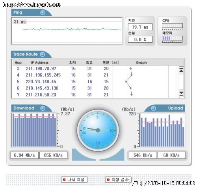Click the 측정 결과 results button

118,179
